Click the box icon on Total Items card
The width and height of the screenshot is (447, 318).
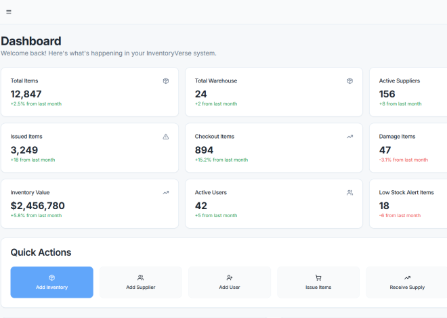[x=166, y=81]
